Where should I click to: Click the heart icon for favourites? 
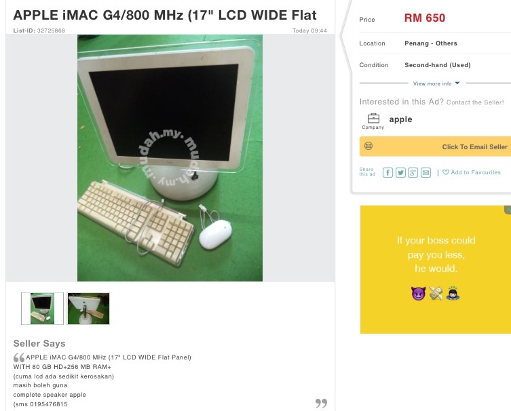(446, 172)
